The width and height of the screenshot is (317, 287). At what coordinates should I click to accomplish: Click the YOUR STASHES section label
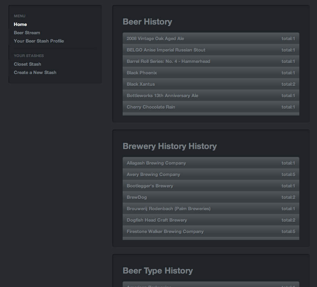coord(29,56)
